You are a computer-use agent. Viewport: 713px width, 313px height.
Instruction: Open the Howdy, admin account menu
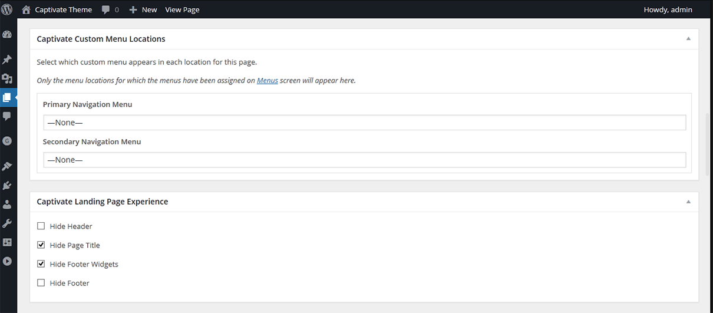[x=668, y=9]
